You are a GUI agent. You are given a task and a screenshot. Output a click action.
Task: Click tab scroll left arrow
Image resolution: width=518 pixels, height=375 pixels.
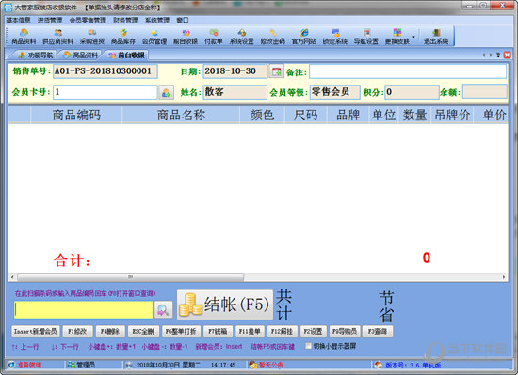point(484,55)
